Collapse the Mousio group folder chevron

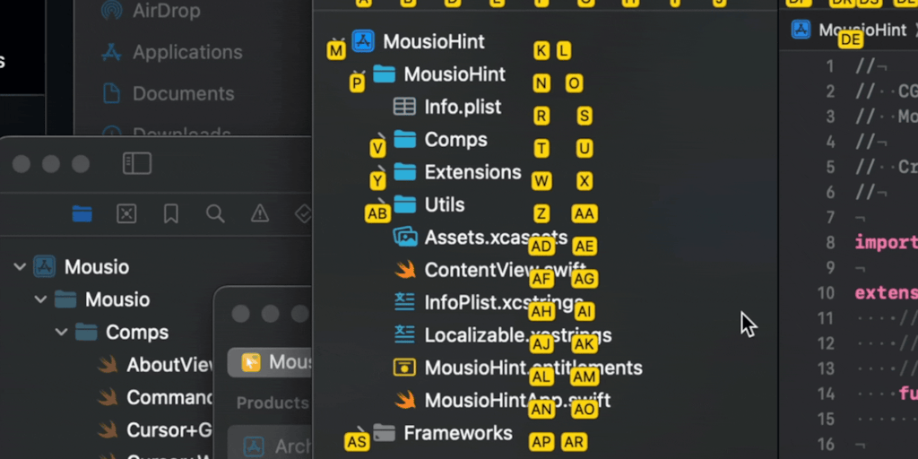click(x=40, y=299)
